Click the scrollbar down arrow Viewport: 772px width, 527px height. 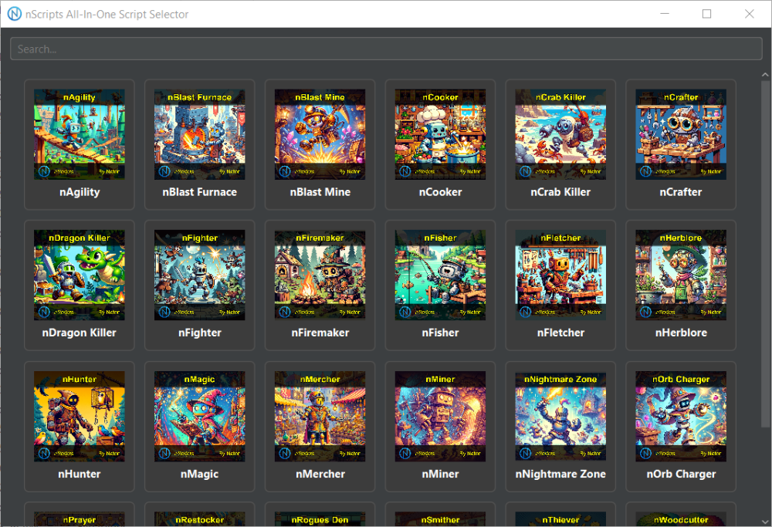(x=765, y=521)
